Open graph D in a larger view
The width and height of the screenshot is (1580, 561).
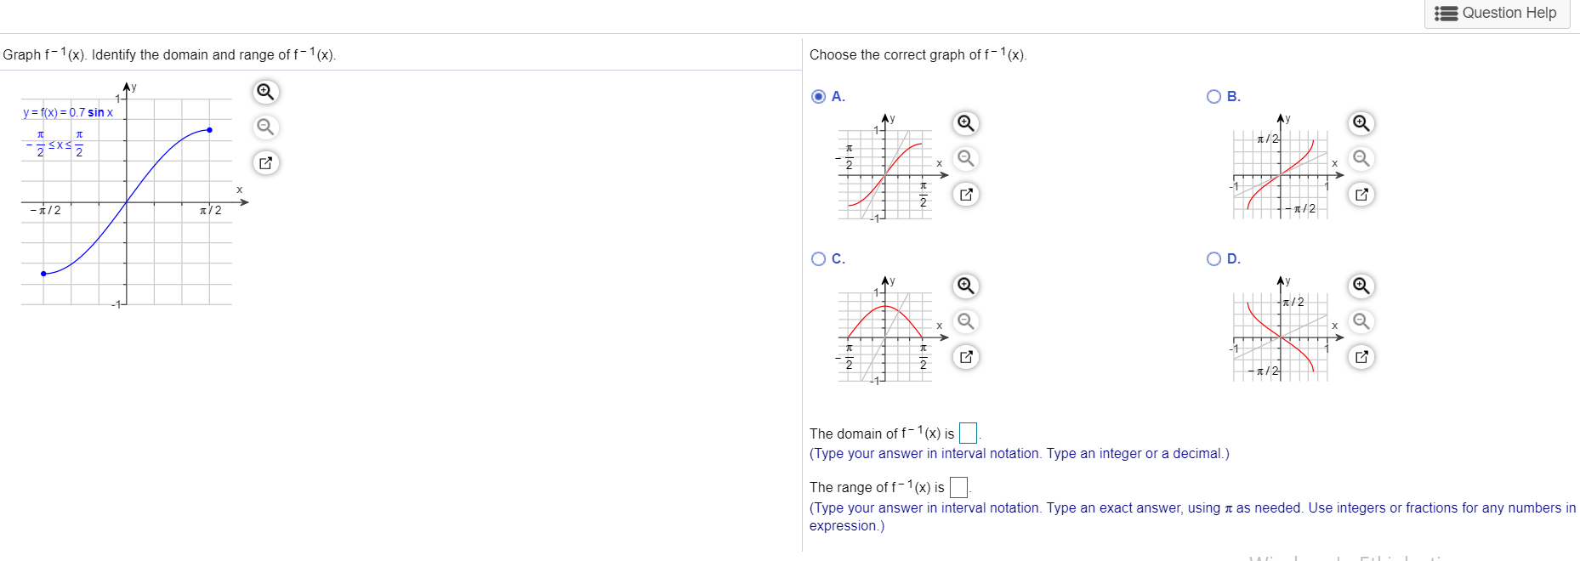(1361, 357)
